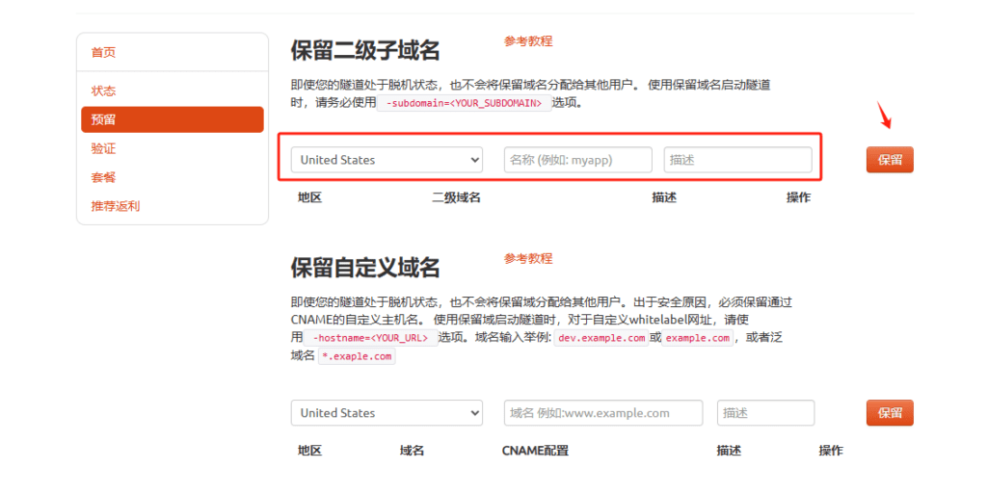Open 参考教程 link beside 保留二级子域名 heading
This screenshot has width=987, height=494.
point(527,41)
